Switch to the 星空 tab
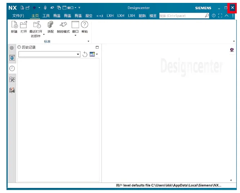The height and width of the screenshot is (193, 240). pyautogui.click(x=89, y=16)
